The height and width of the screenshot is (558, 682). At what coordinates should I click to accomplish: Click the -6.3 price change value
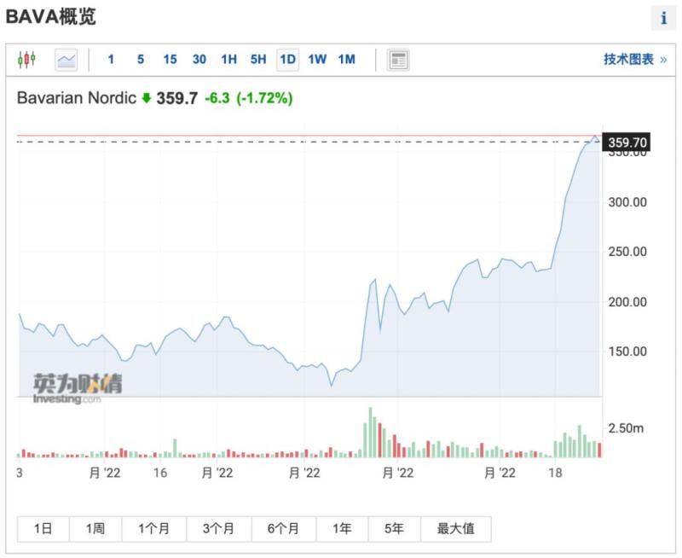point(217,98)
